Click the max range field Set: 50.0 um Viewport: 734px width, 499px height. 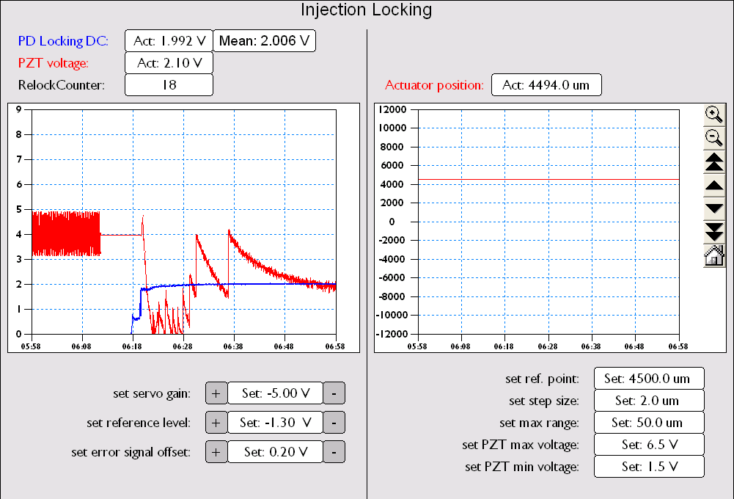(649, 423)
